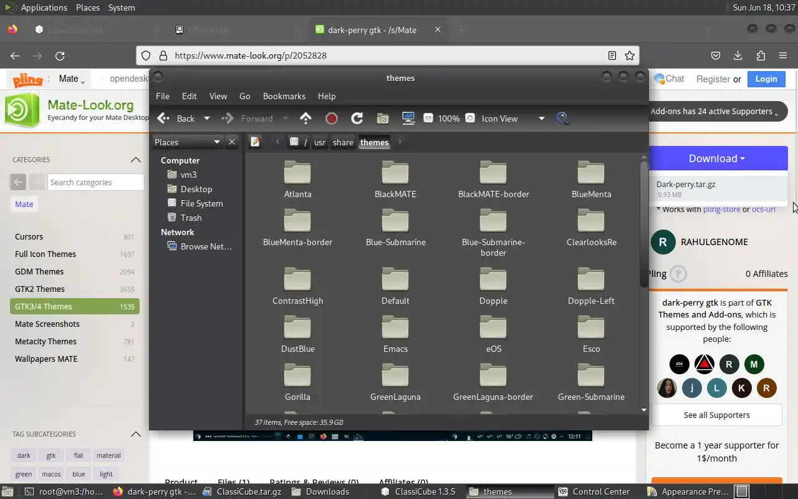Open Firefox downloads panel icon
The height and width of the screenshot is (499, 798).
coord(738,56)
